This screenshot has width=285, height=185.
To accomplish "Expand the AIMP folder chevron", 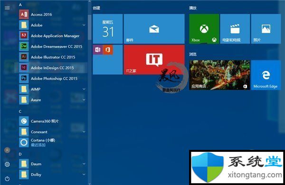I will pos(84,89).
